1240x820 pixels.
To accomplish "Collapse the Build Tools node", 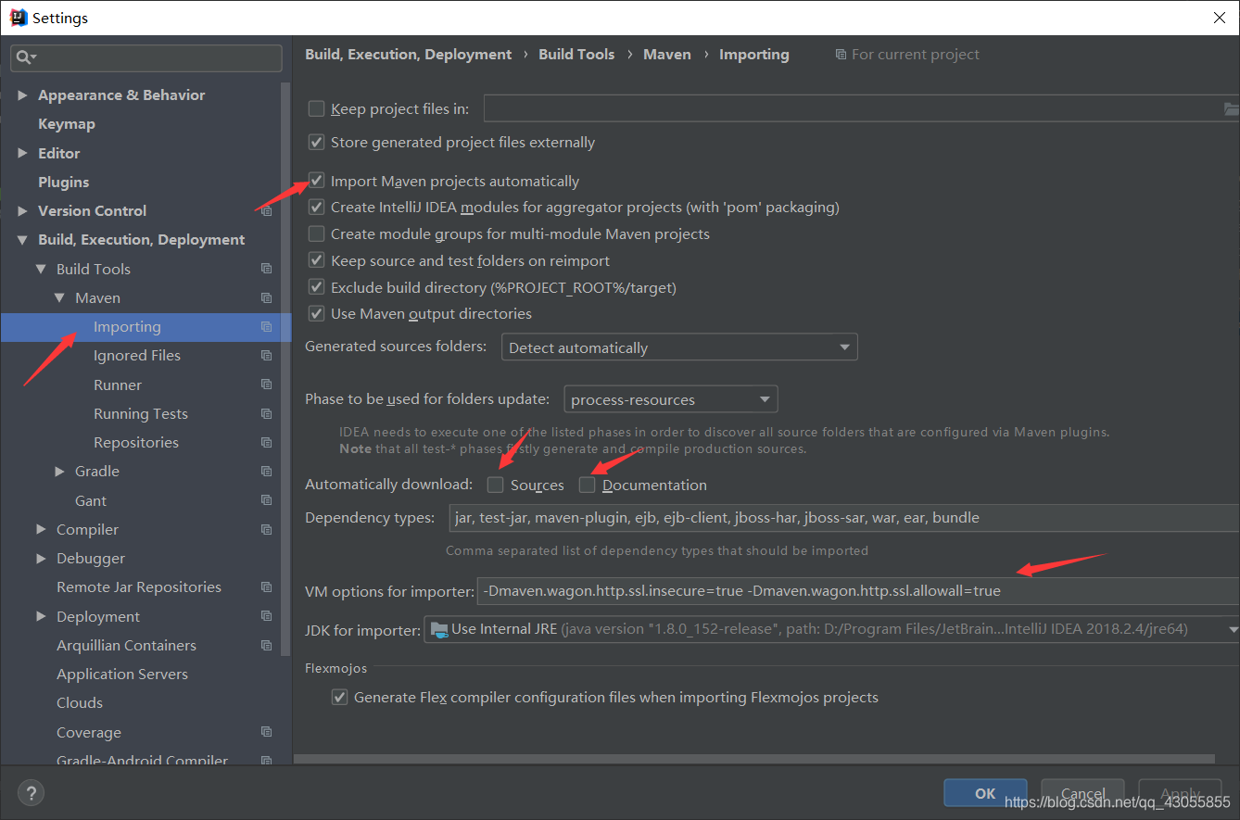I will click(41, 269).
